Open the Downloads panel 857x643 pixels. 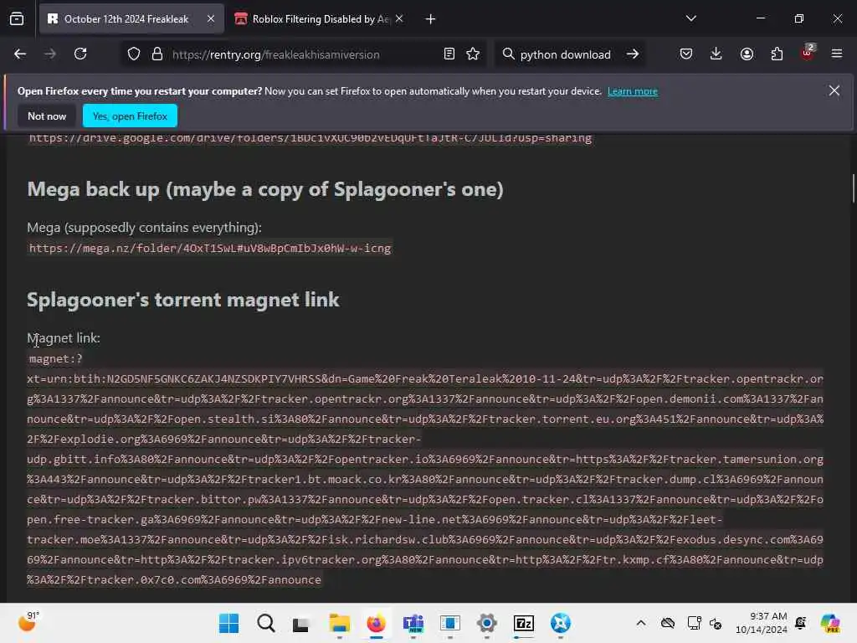pos(716,54)
